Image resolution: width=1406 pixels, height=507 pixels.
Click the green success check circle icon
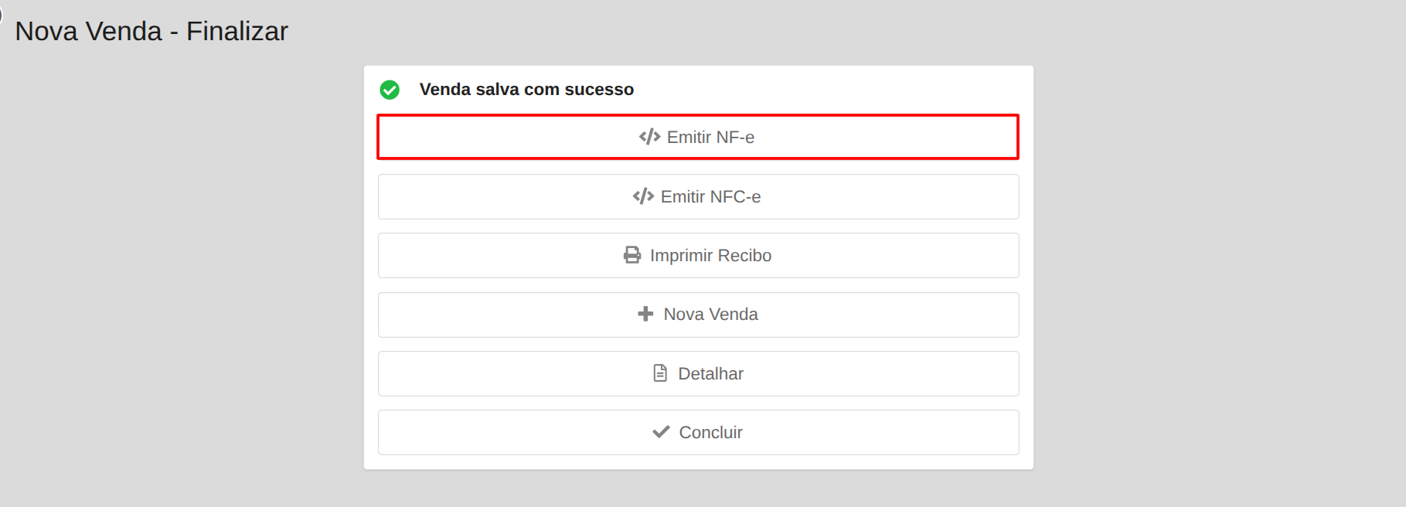click(390, 90)
